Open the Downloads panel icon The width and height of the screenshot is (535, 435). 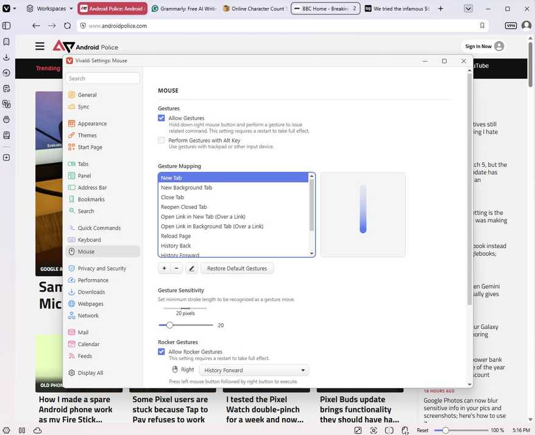[x=6, y=57]
